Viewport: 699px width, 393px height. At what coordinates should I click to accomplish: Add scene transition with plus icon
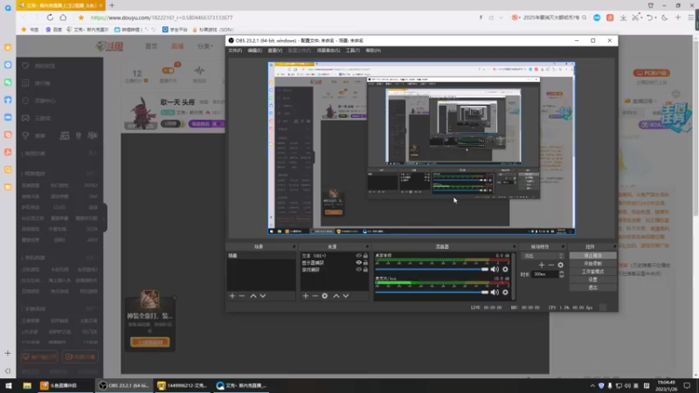[x=542, y=265]
